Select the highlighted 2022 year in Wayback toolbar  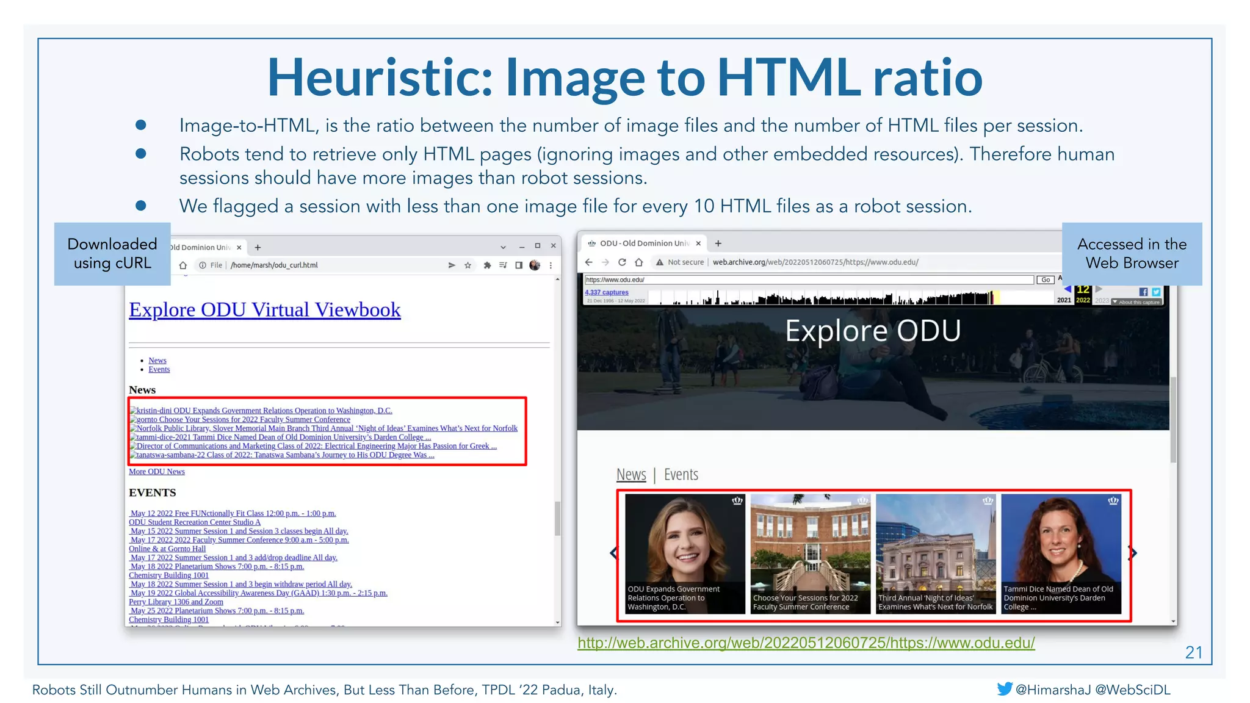pos(1083,300)
